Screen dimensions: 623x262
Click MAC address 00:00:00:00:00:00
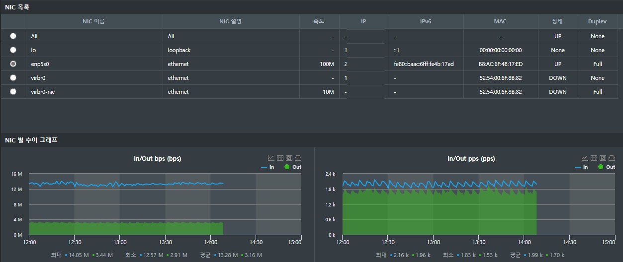pos(501,50)
